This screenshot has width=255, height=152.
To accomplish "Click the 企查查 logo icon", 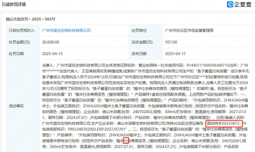I will [x=230, y=4].
